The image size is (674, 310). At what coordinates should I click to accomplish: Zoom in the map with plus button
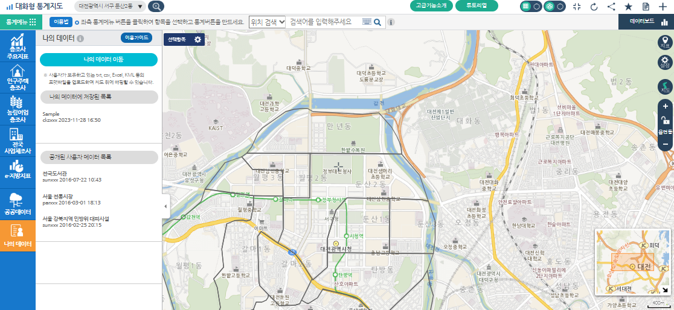665,107
